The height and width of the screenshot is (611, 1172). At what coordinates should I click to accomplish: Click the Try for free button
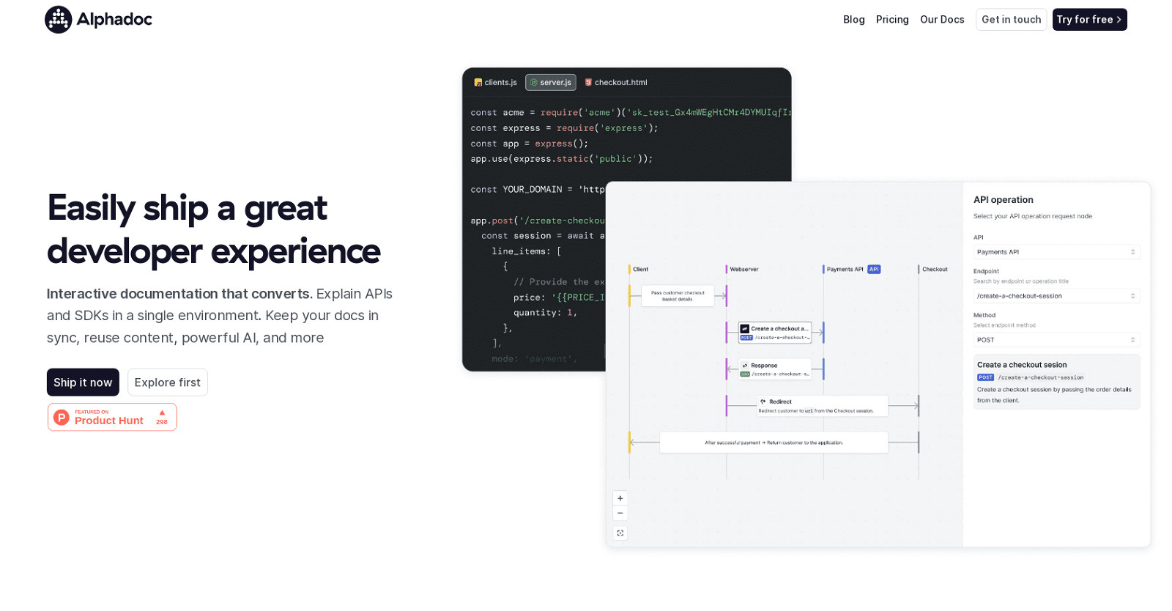click(1088, 20)
